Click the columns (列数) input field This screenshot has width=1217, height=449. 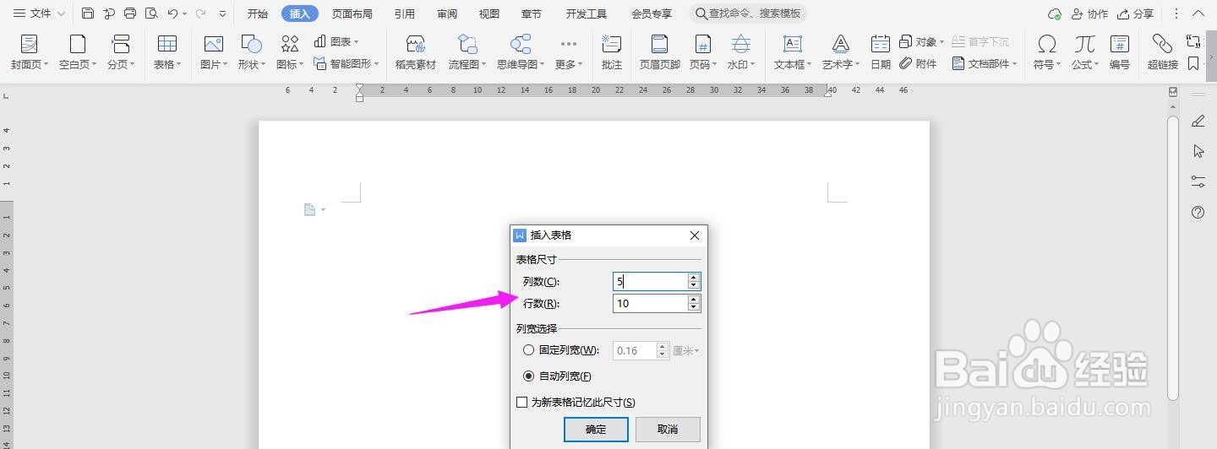click(650, 282)
